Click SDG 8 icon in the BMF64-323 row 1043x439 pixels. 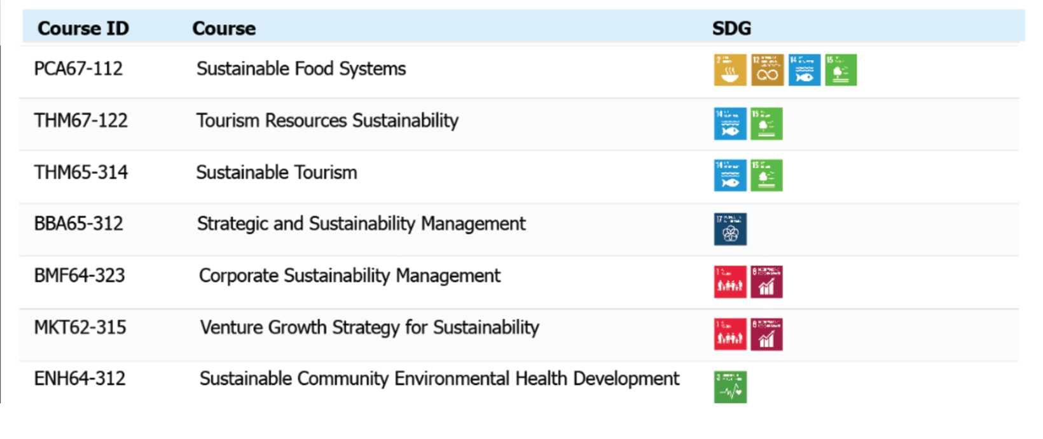point(766,282)
